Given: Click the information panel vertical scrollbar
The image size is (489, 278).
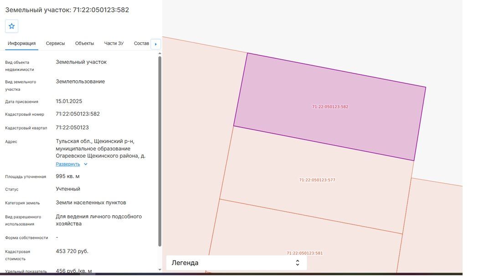Looking at the screenshot, I should click(160, 151).
